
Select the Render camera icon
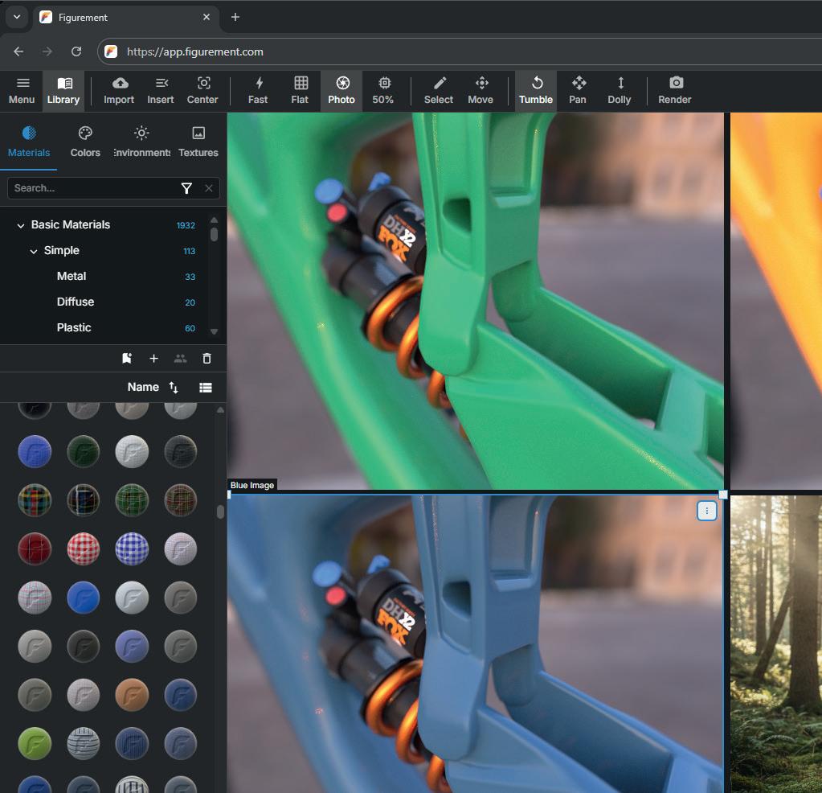(675, 90)
